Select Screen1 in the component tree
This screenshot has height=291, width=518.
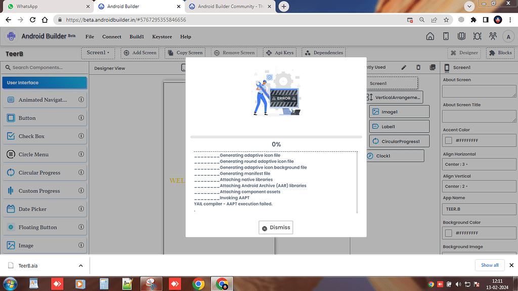tap(392, 84)
